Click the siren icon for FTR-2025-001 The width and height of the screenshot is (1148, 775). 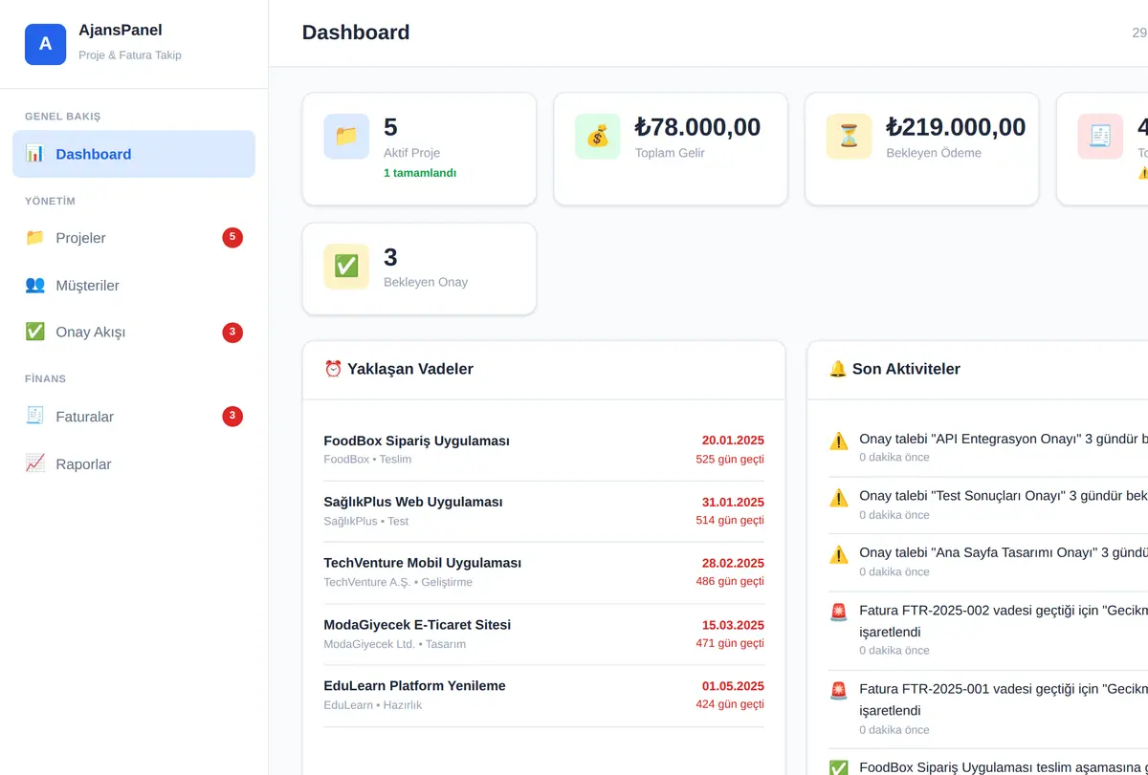click(839, 691)
